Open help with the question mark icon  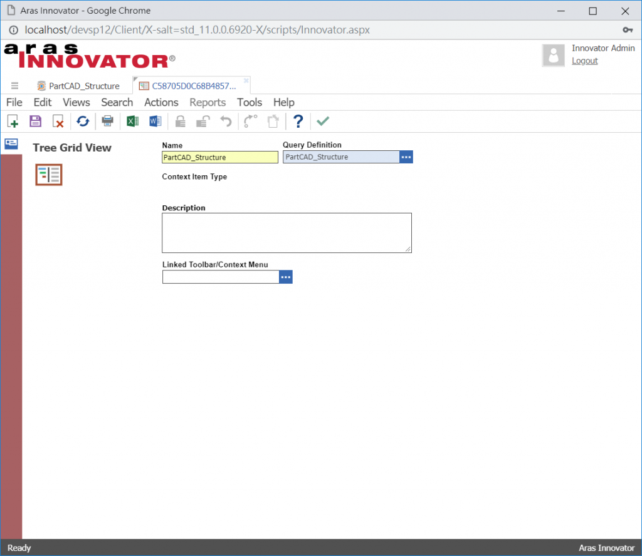point(298,121)
